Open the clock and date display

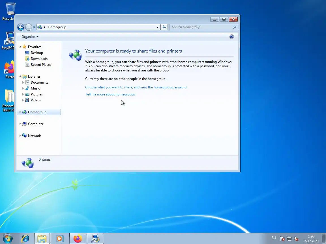[x=311, y=239]
